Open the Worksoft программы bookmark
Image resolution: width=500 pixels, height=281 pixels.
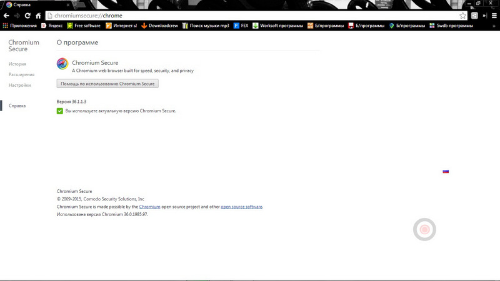tap(277, 26)
